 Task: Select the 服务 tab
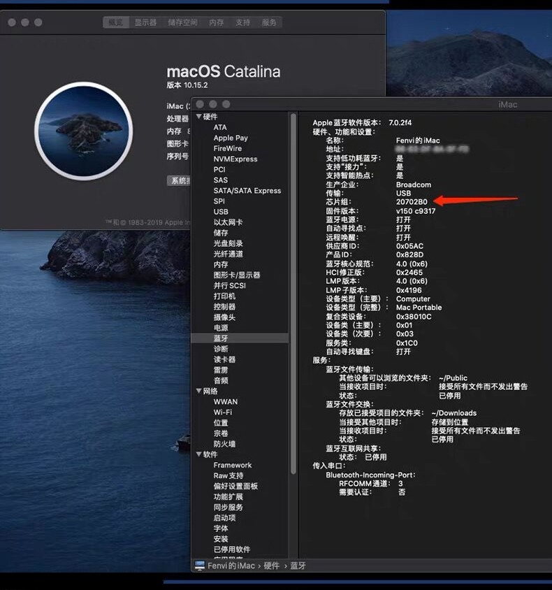tap(269, 22)
